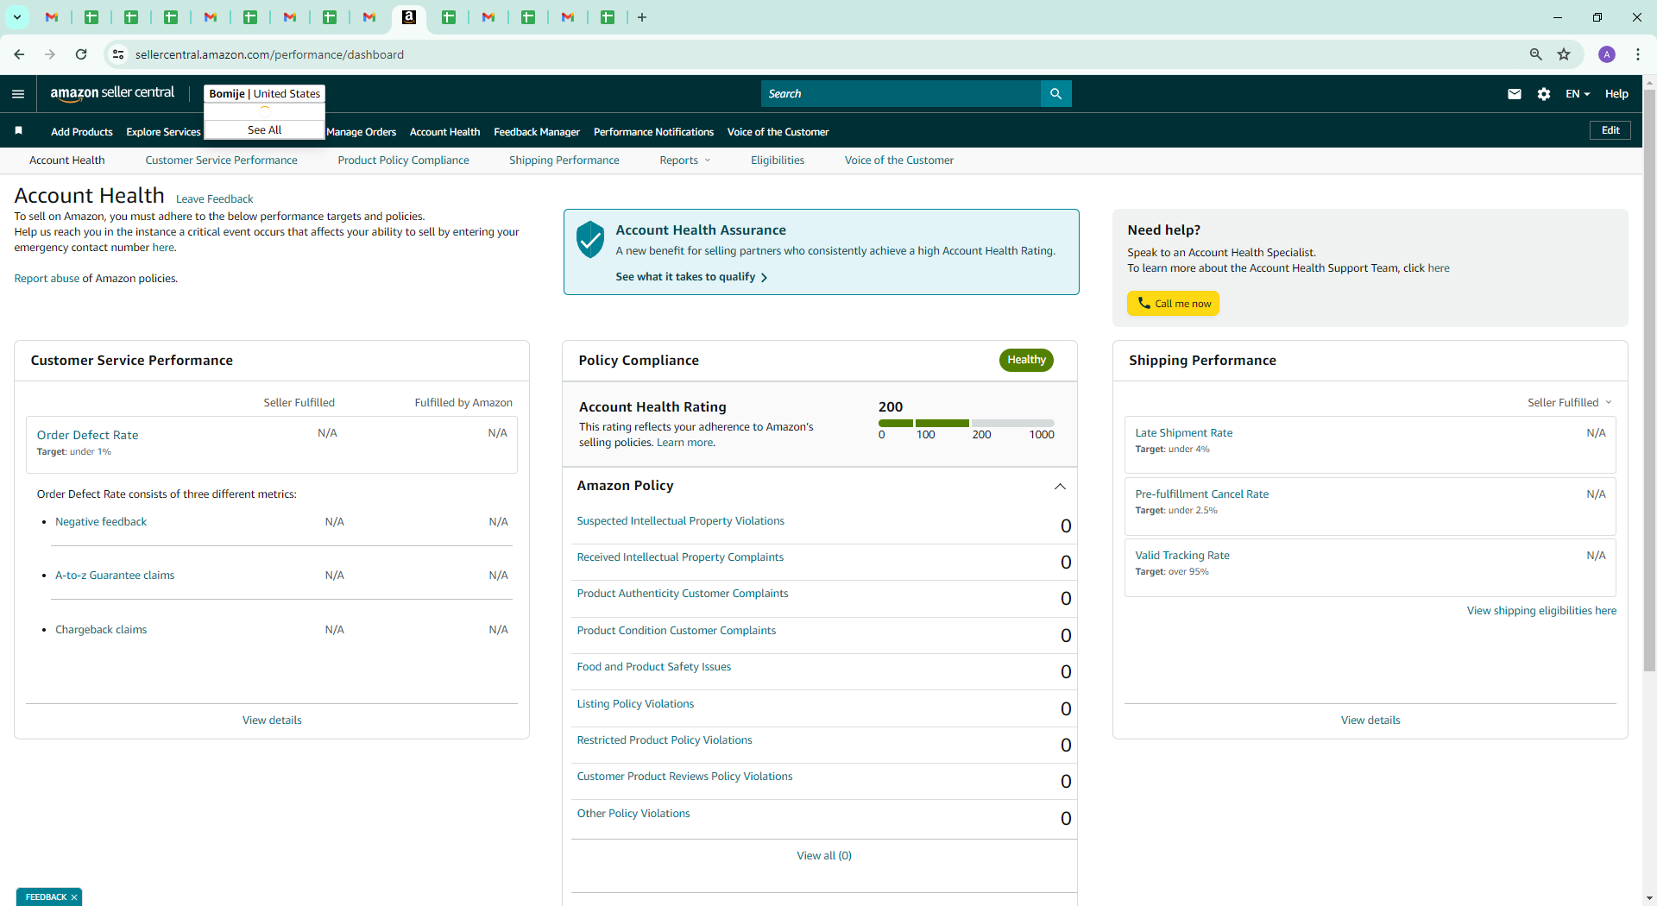Open the EN language dropdown
This screenshot has height=906, width=1657.
point(1578,94)
